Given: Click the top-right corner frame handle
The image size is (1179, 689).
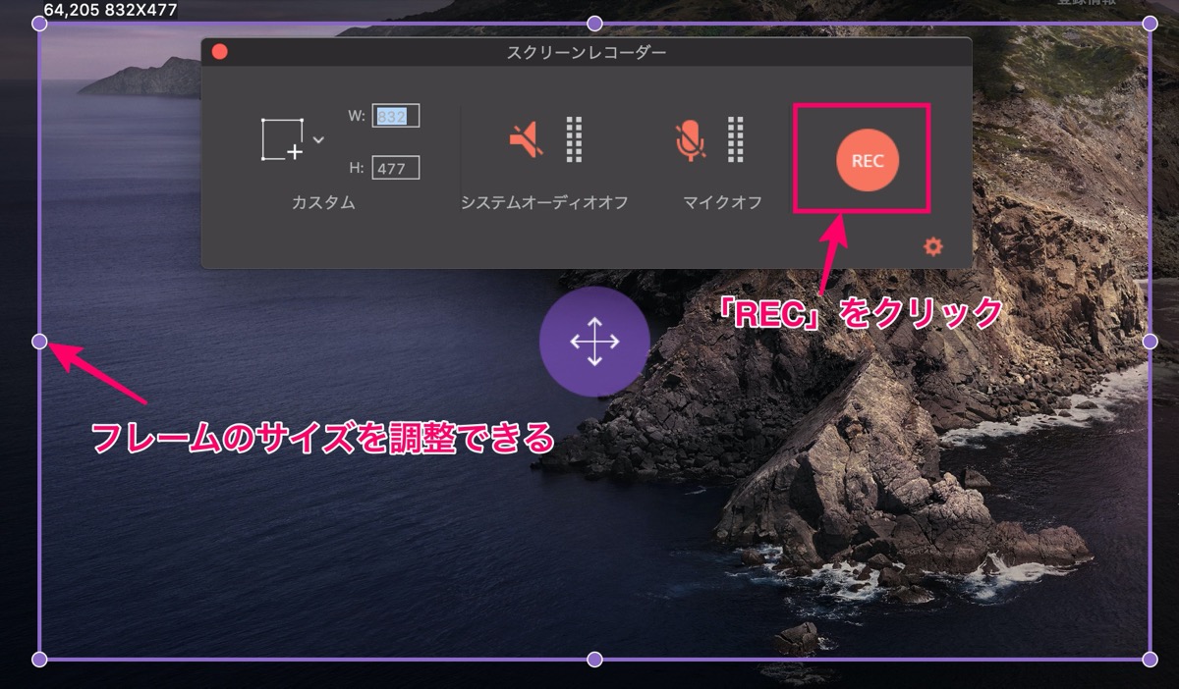Looking at the screenshot, I should coord(1151,23).
